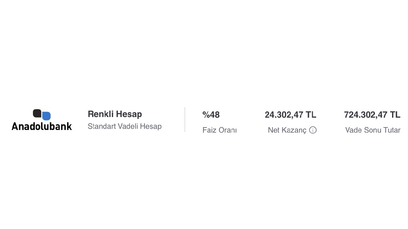The height and width of the screenshot is (229, 408).
Task: Click the percent sign before 48
Action: click(206, 115)
